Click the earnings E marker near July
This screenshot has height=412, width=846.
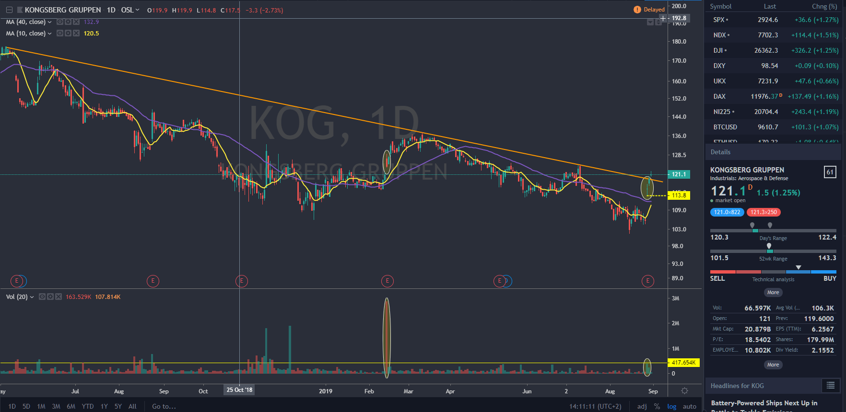[17, 281]
